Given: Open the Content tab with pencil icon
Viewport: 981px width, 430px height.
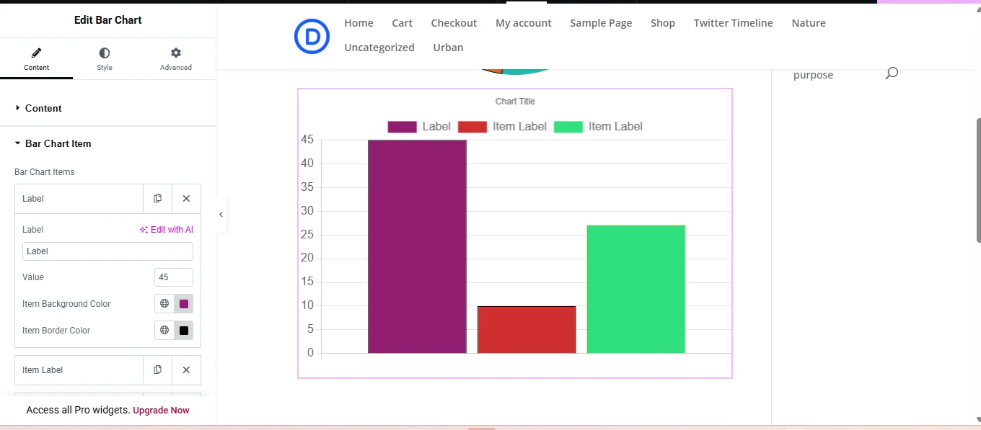Looking at the screenshot, I should (x=36, y=59).
